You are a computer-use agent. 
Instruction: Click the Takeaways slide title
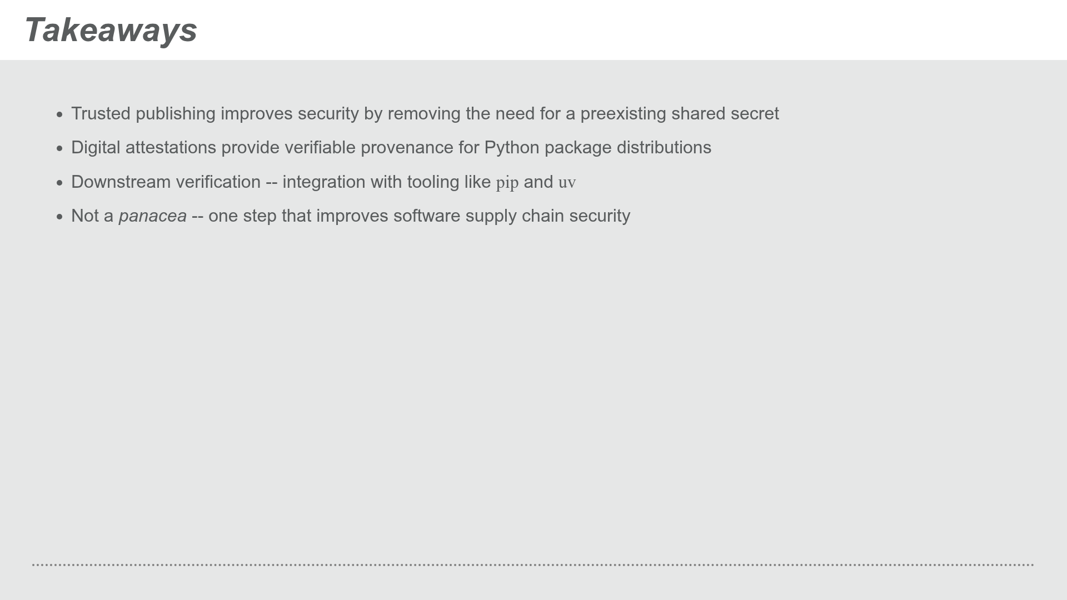[x=111, y=30]
